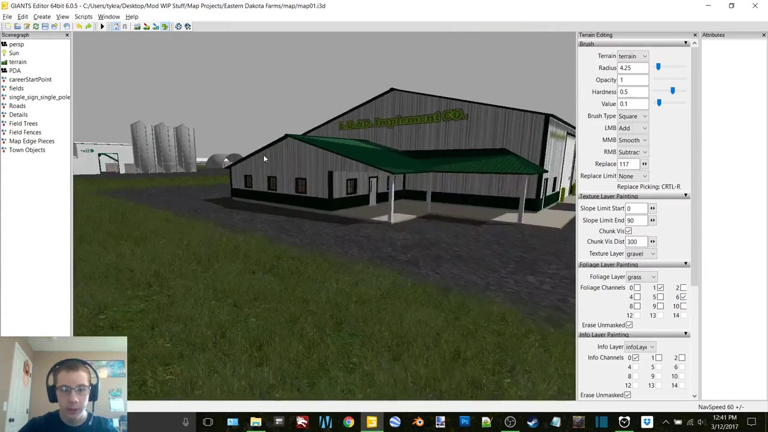Click the Save floppy disk toolbar icon
The width and height of the screenshot is (768, 432).
45,26
